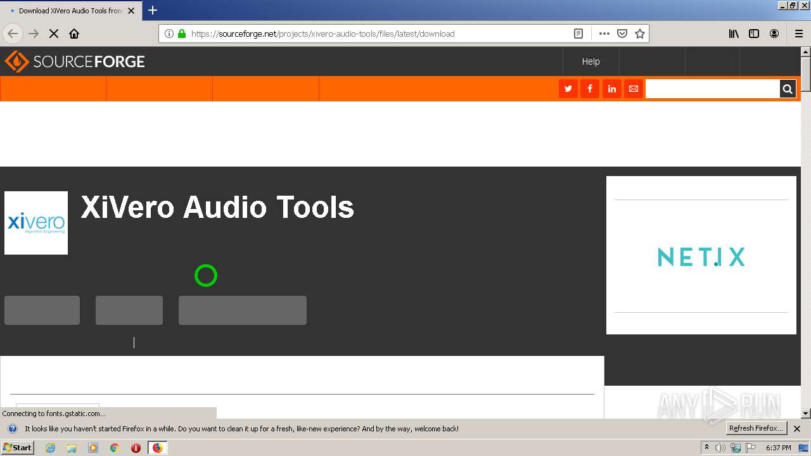Open the Firefox home page
The height and width of the screenshot is (456, 811).
74,34
